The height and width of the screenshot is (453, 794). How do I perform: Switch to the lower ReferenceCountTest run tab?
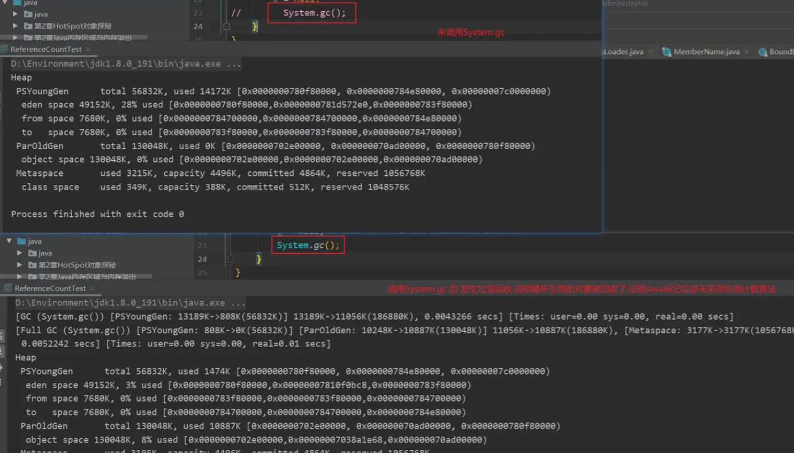pyautogui.click(x=50, y=288)
